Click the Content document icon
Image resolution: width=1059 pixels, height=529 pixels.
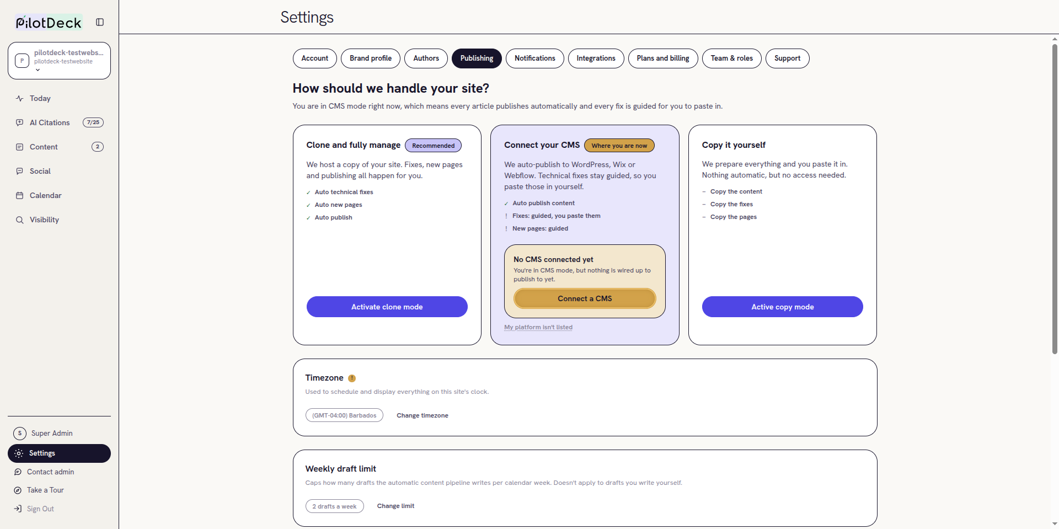[20, 147]
